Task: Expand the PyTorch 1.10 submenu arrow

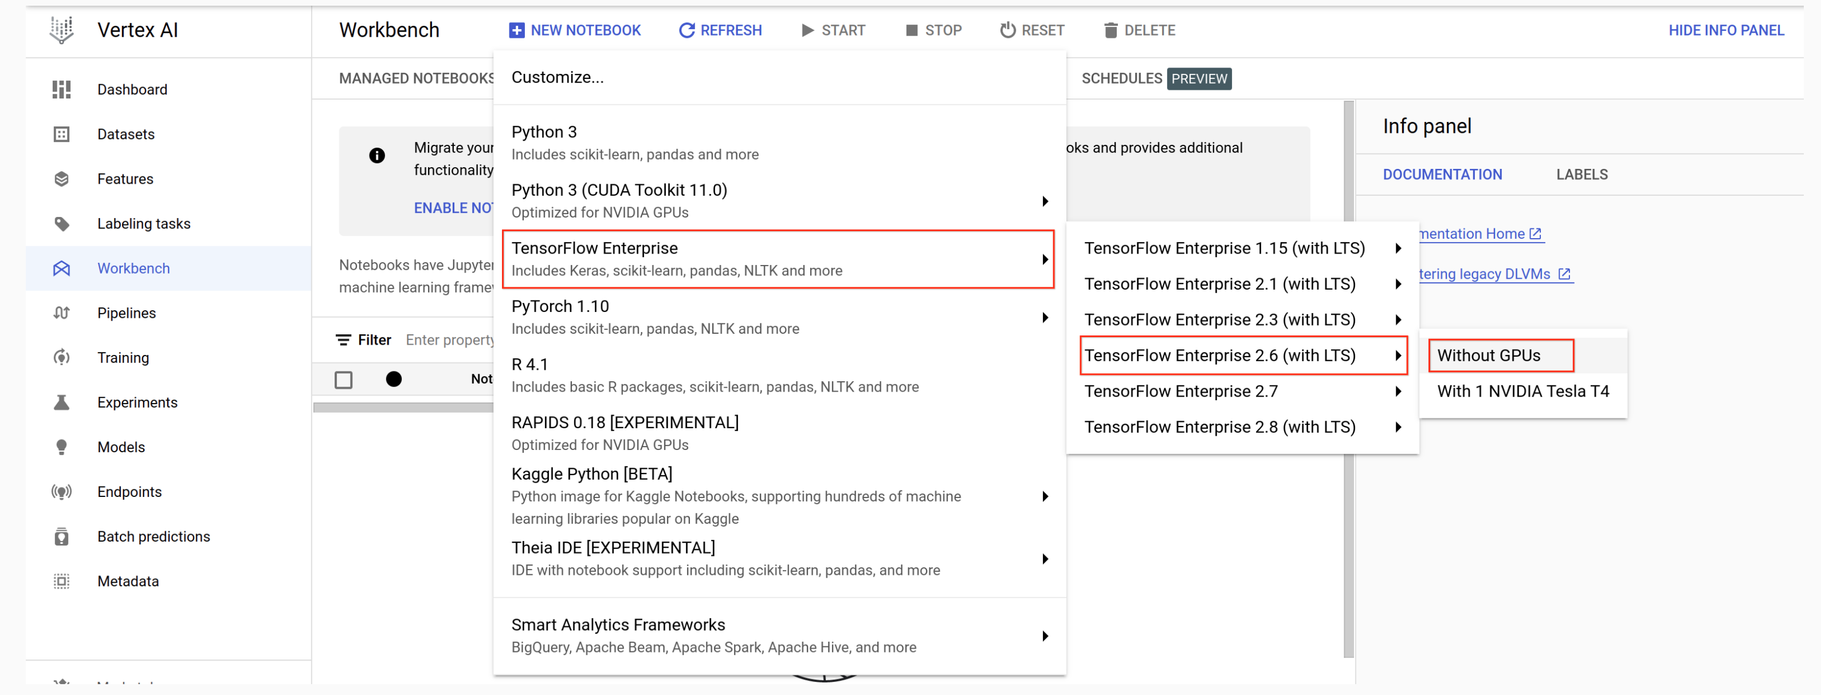Action: (1045, 318)
